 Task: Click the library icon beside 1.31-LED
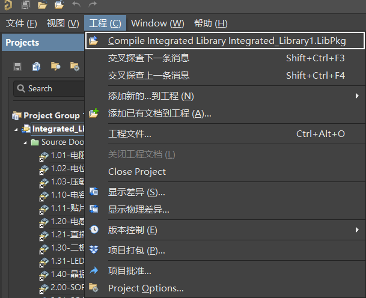tap(44, 262)
